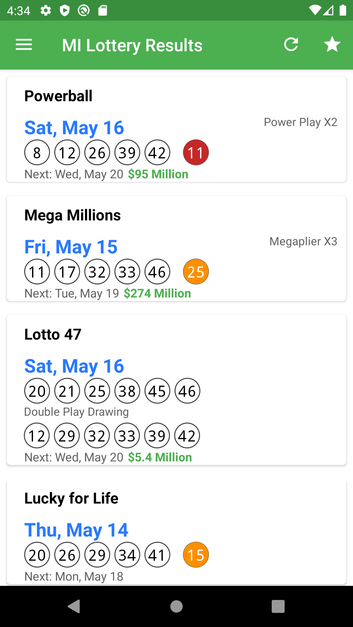Image resolution: width=353 pixels, height=627 pixels.
Task: Open the recent apps overview button
Action: (278, 606)
